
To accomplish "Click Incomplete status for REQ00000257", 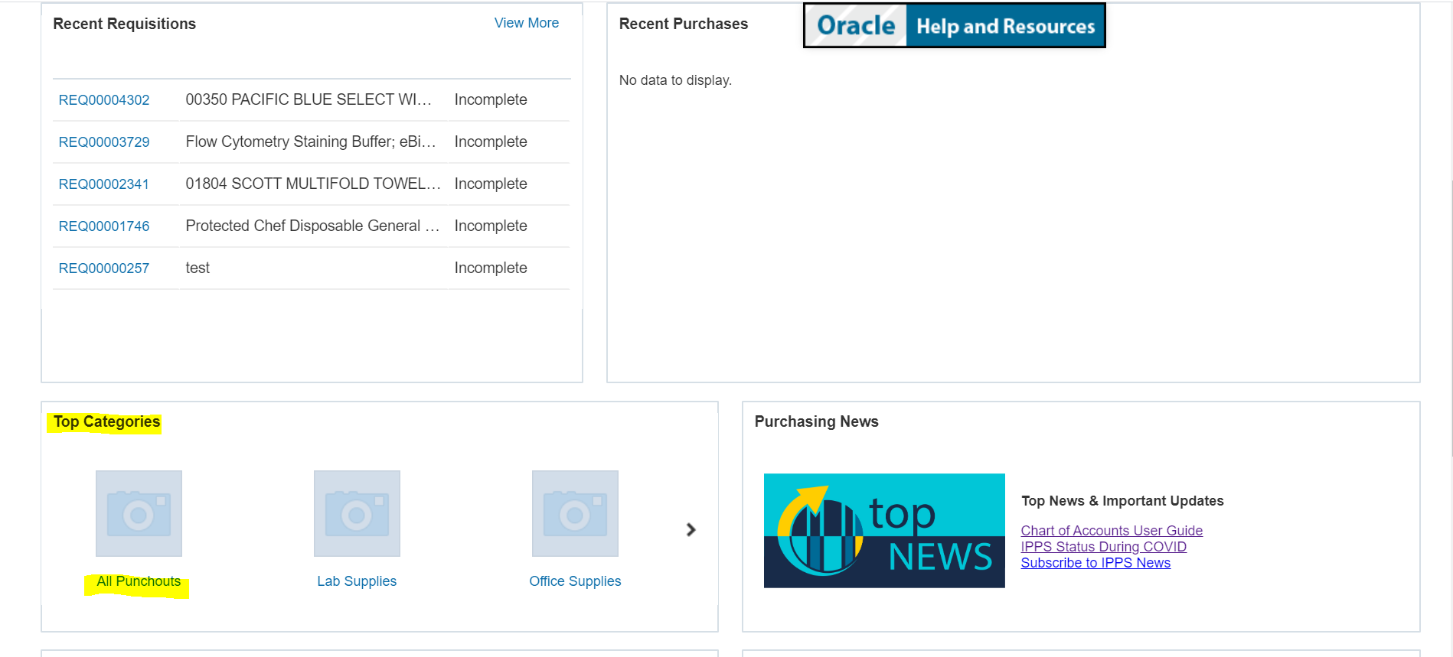I will point(491,268).
